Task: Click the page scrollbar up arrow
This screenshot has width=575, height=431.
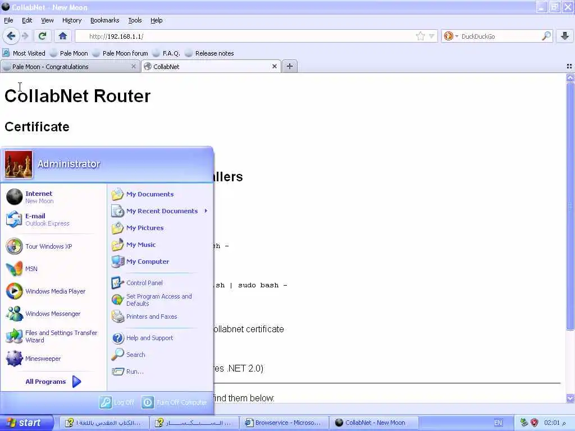Action: 570,77
